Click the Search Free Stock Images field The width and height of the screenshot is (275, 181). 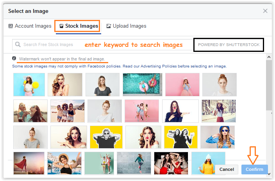tap(59, 44)
